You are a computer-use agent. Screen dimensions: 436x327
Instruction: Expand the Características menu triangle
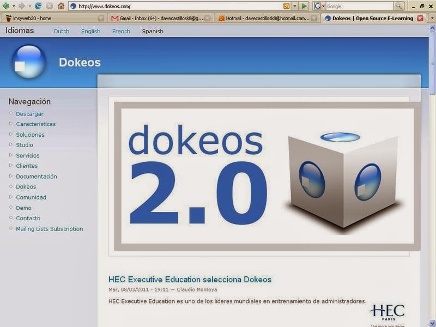pyautogui.click(x=11, y=124)
